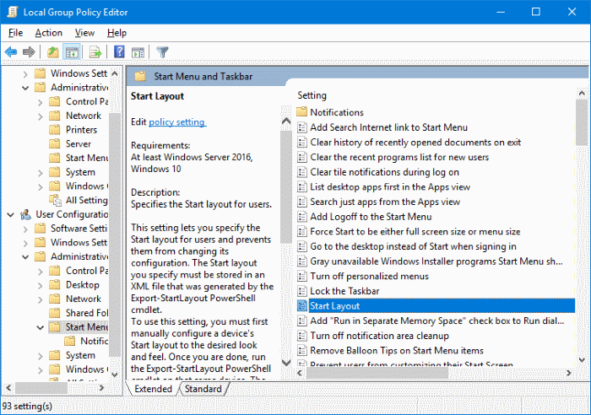This screenshot has width=591, height=415.
Task: Switch to the Extended tab
Action: [153, 389]
